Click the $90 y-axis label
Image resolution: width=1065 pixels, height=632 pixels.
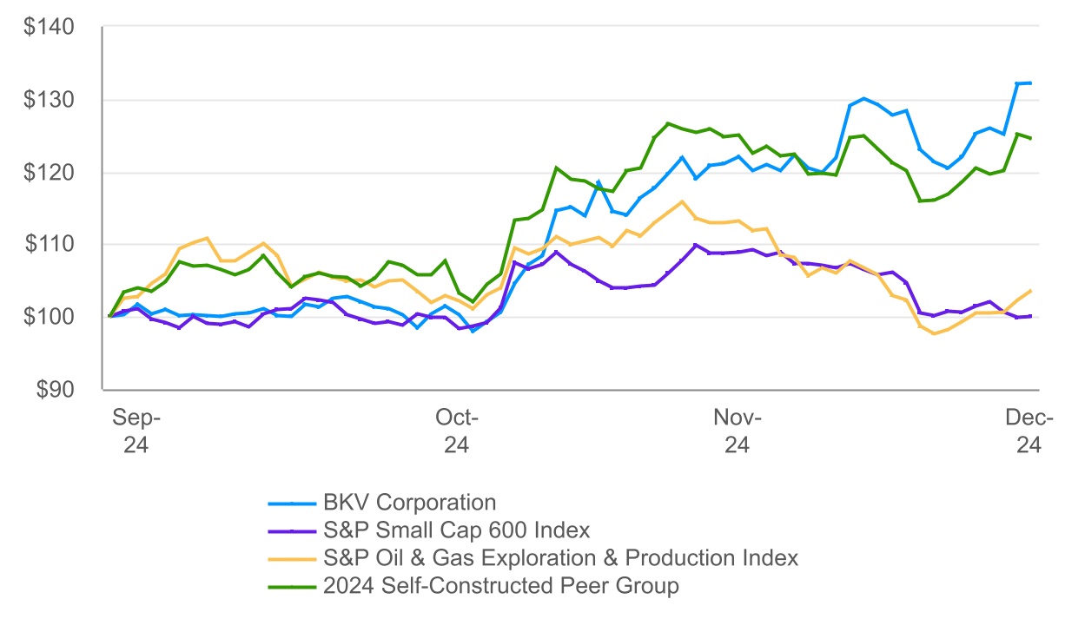(54, 390)
